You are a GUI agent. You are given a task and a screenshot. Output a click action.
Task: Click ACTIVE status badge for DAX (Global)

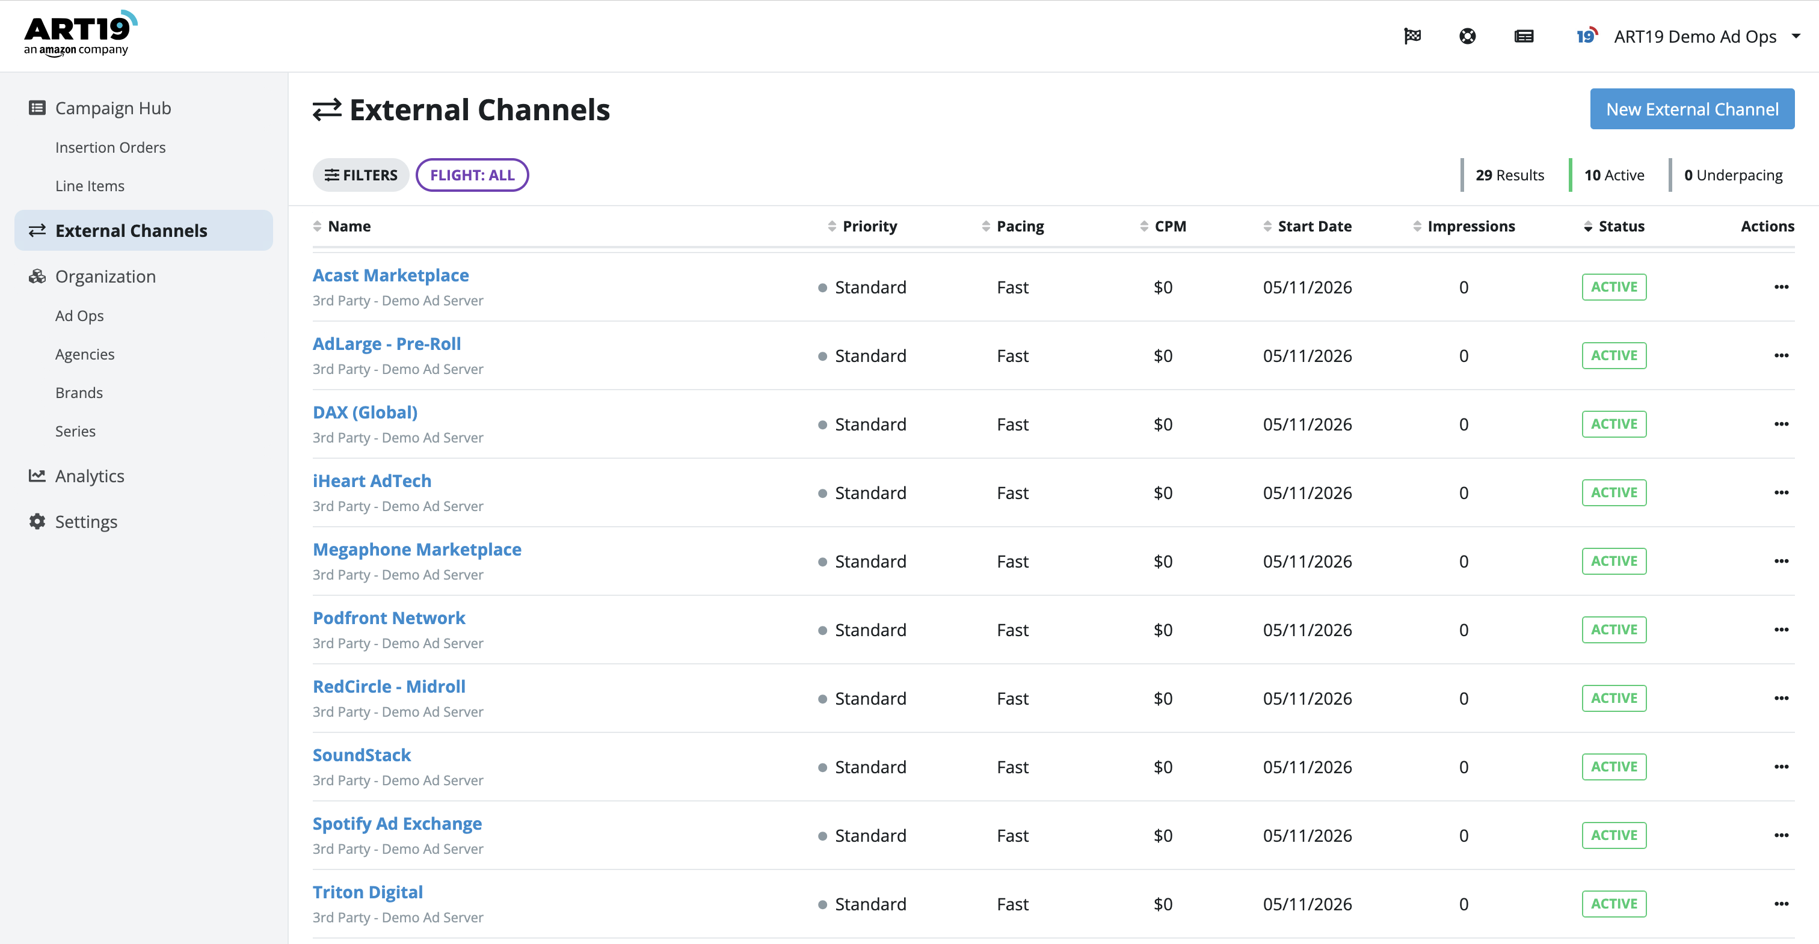1613,424
